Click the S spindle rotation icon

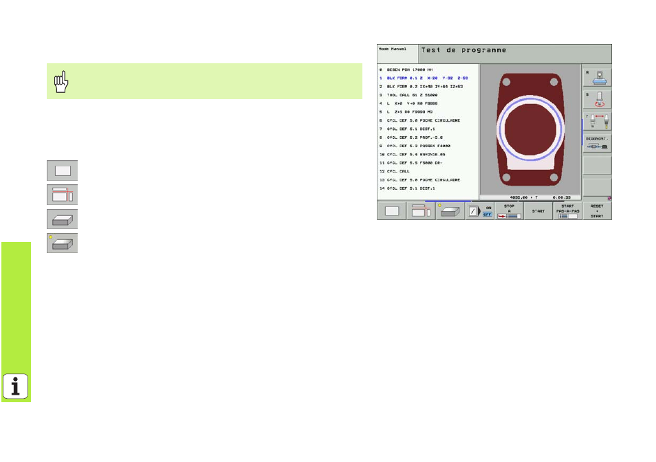(597, 99)
